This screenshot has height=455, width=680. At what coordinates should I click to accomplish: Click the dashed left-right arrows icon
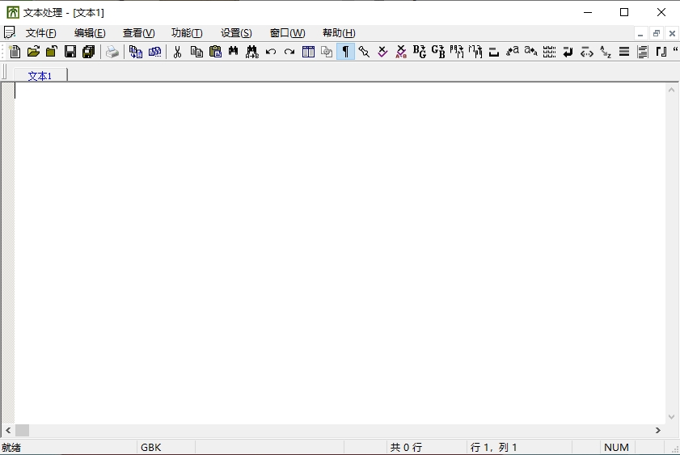click(587, 52)
